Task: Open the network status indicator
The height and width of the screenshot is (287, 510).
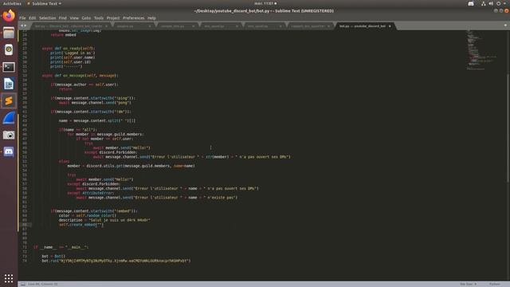Action: point(484,3)
